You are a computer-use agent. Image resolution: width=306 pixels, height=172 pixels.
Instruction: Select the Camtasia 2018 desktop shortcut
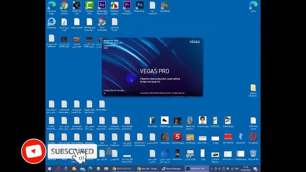pyautogui.click(x=89, y=8)
